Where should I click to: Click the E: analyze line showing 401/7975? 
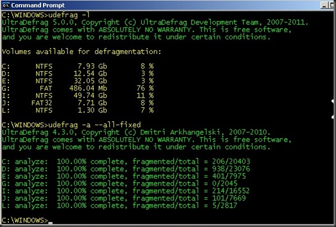pyautogui.click(x=124, y=176)
